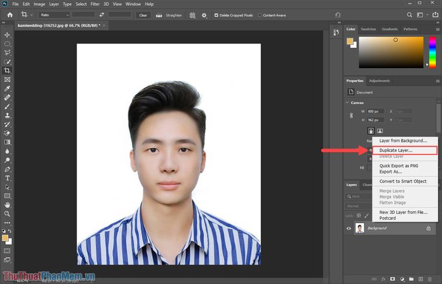The height and width of the screenshot is (284, 442).
Task: Toggle Quick Mask mode icon
Action: [8, 251]
